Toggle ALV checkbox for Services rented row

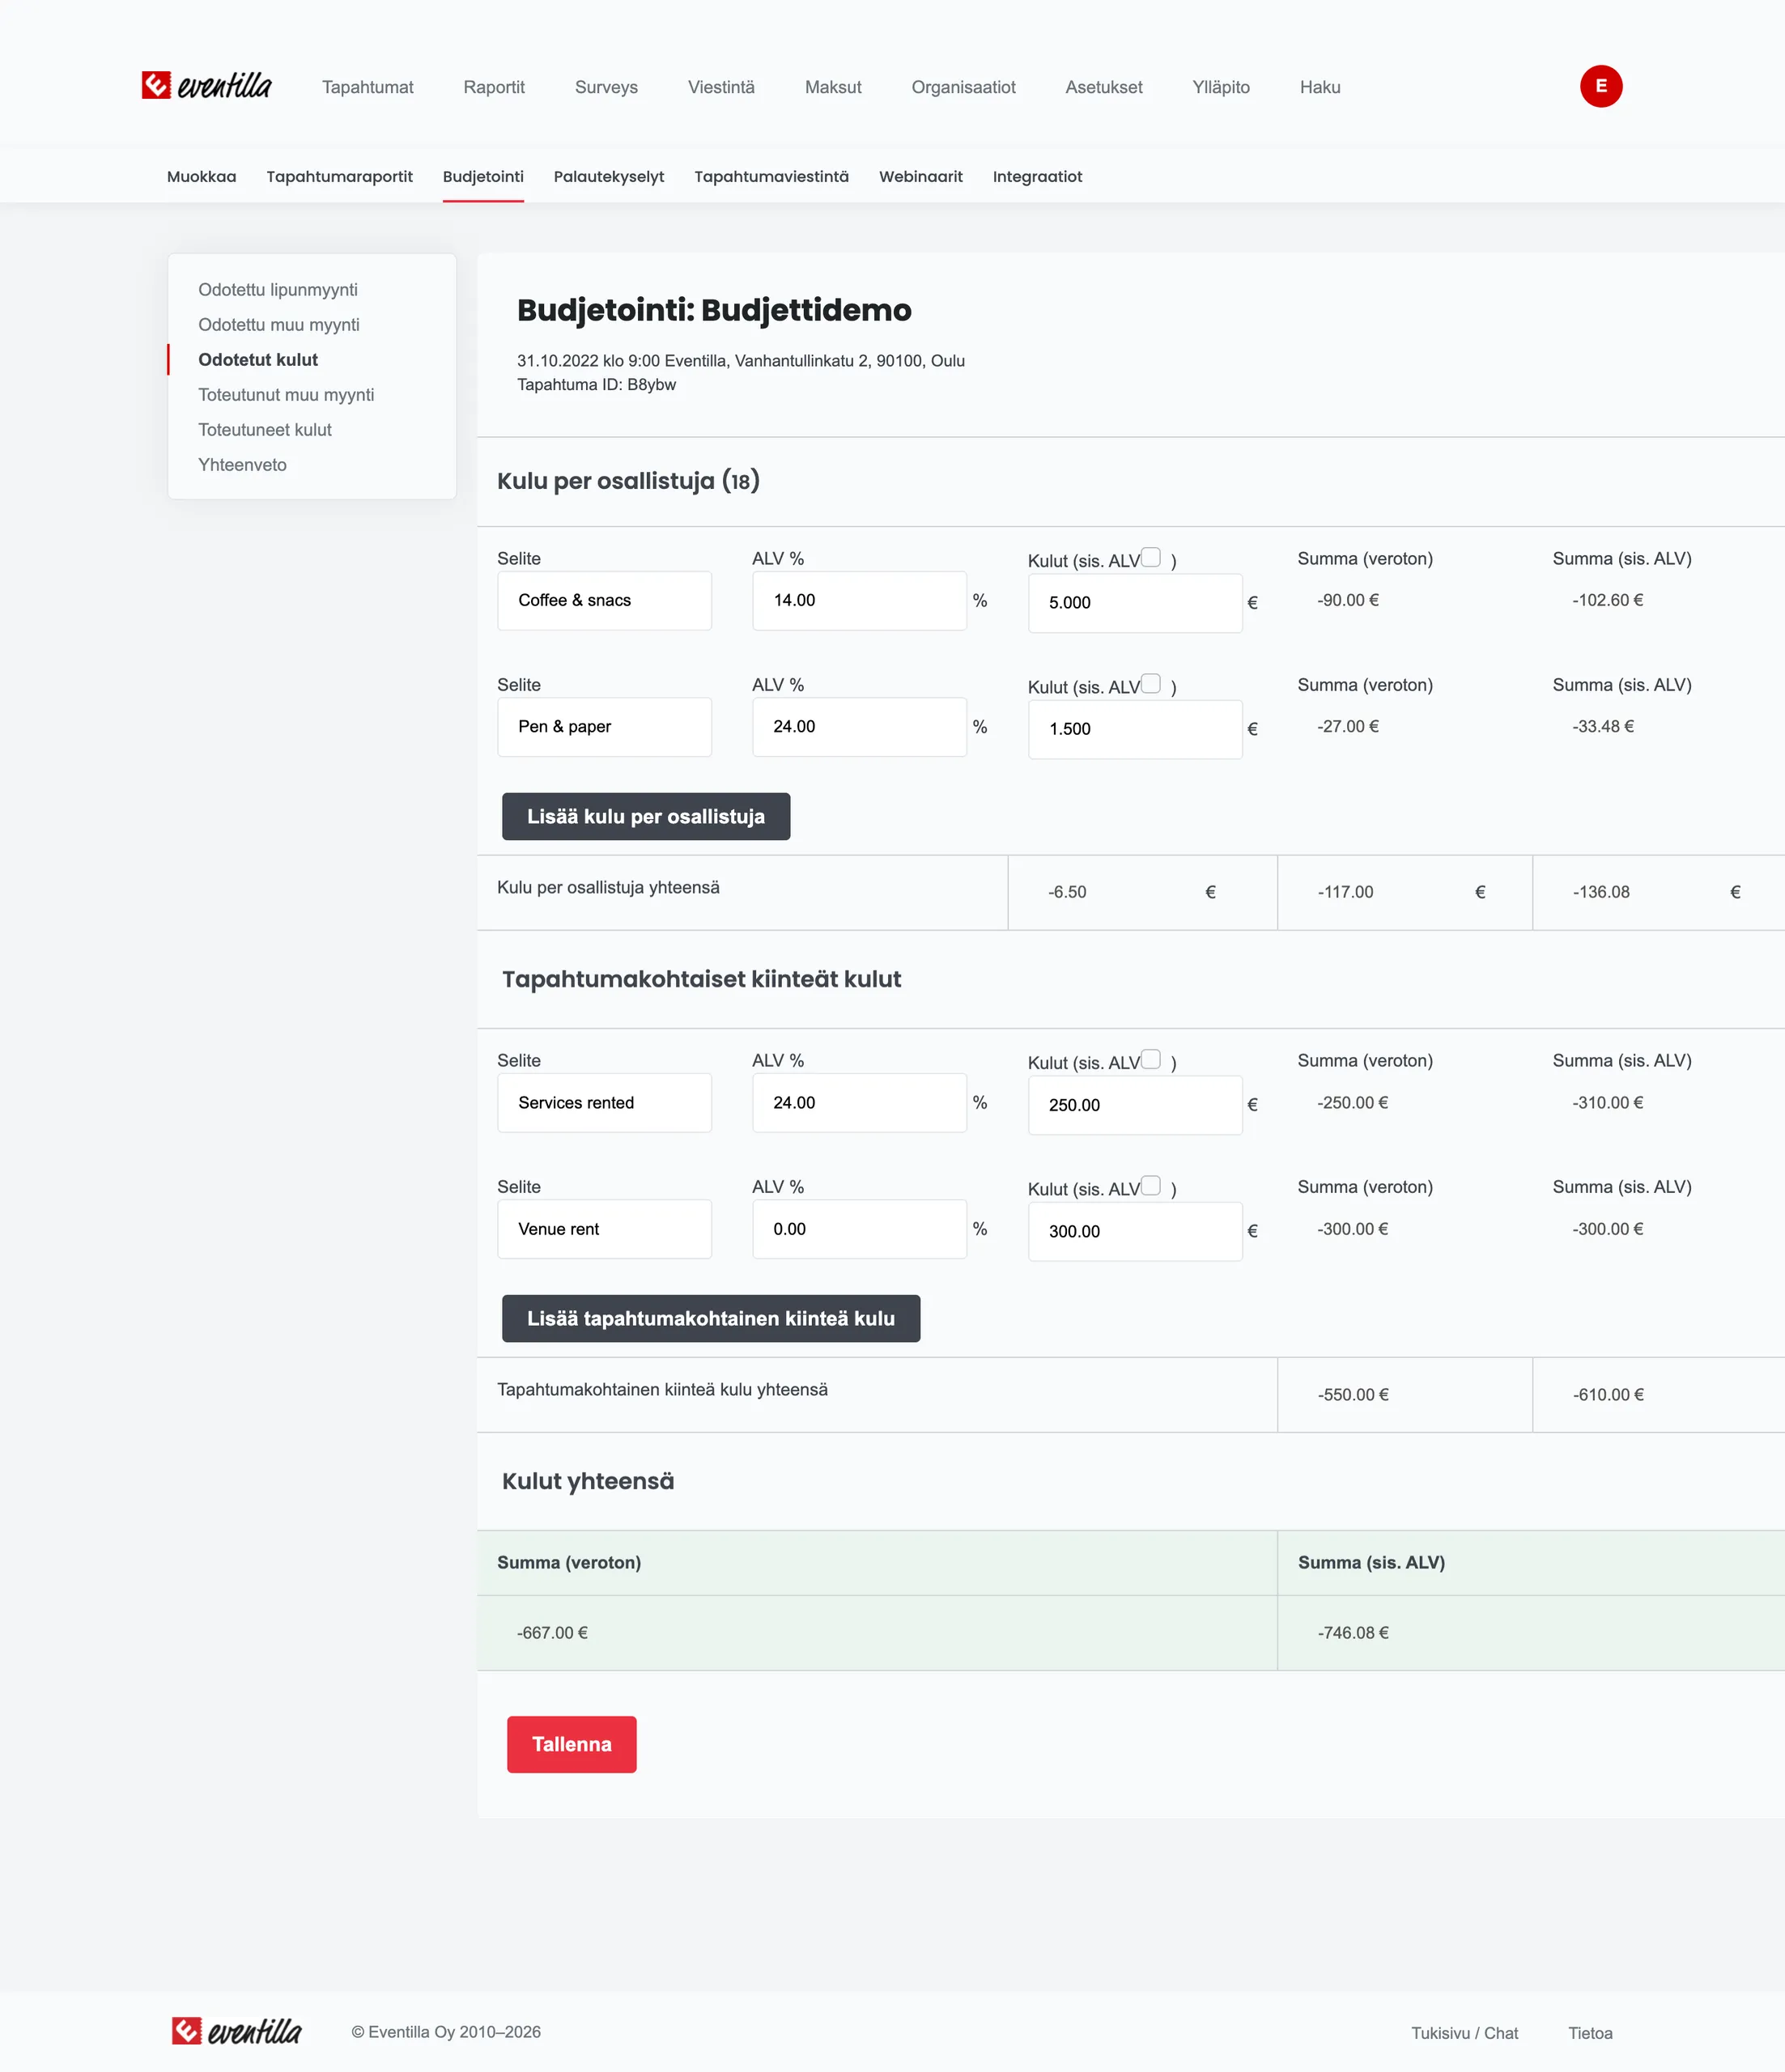point(1151,1059)
